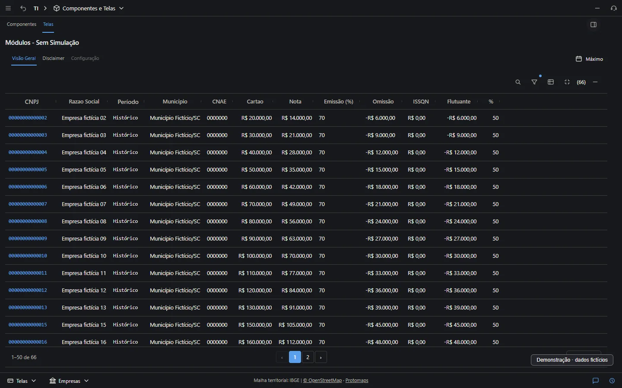Open the table search magnifier
This screenshot has width=622, height=388.
[x=518, y=82]
